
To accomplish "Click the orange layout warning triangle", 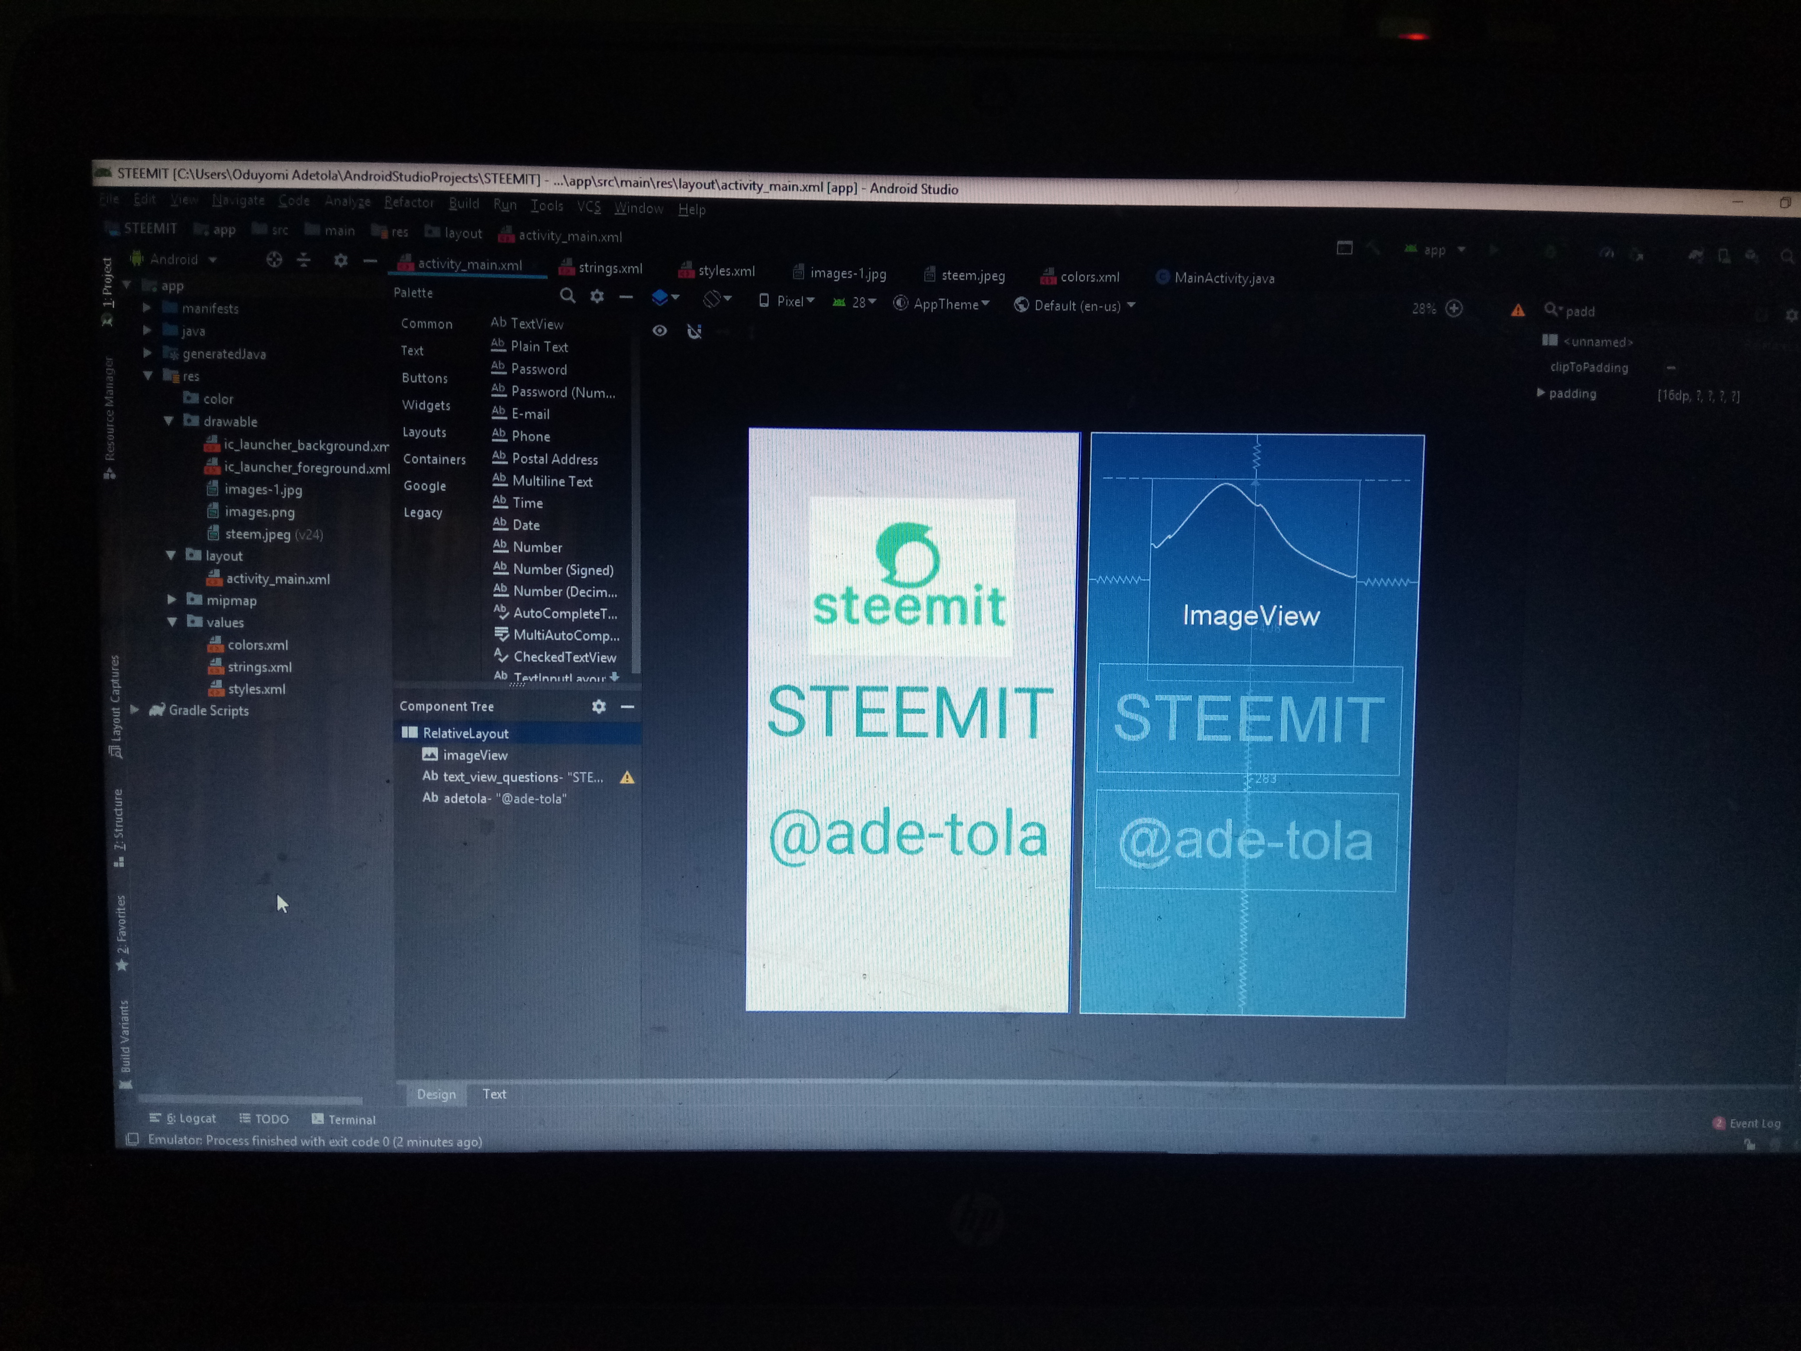I will point(1518,310).
